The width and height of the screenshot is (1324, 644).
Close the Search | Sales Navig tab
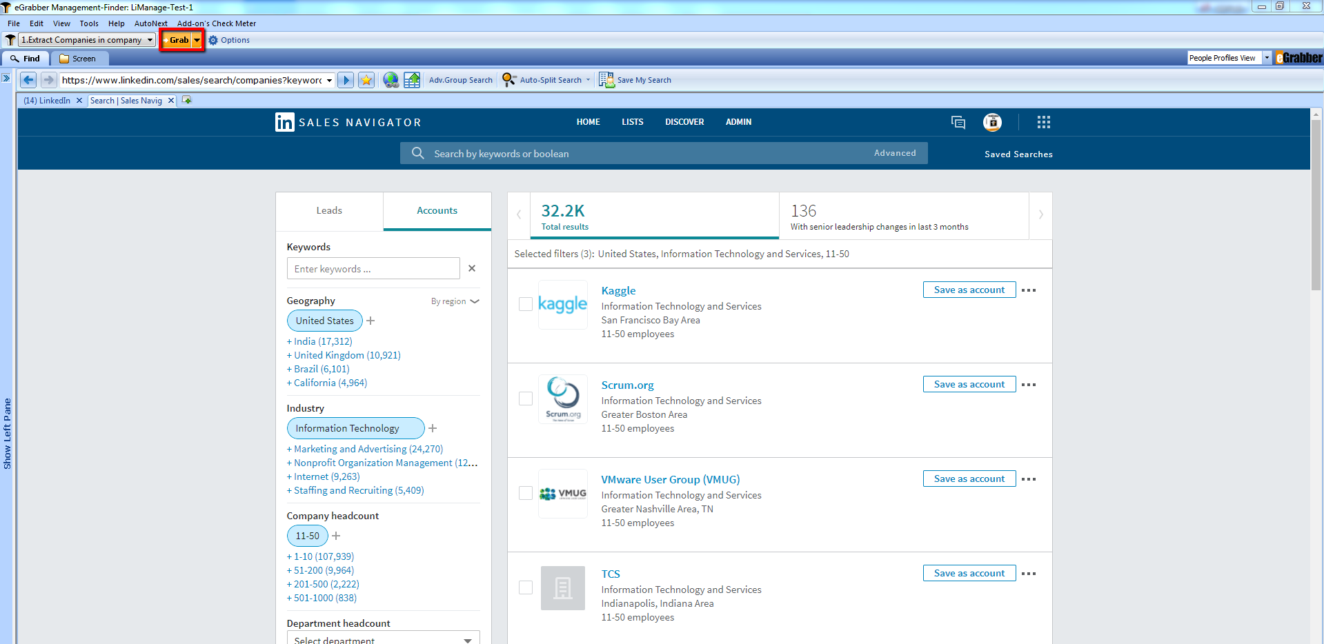point(171,101)
